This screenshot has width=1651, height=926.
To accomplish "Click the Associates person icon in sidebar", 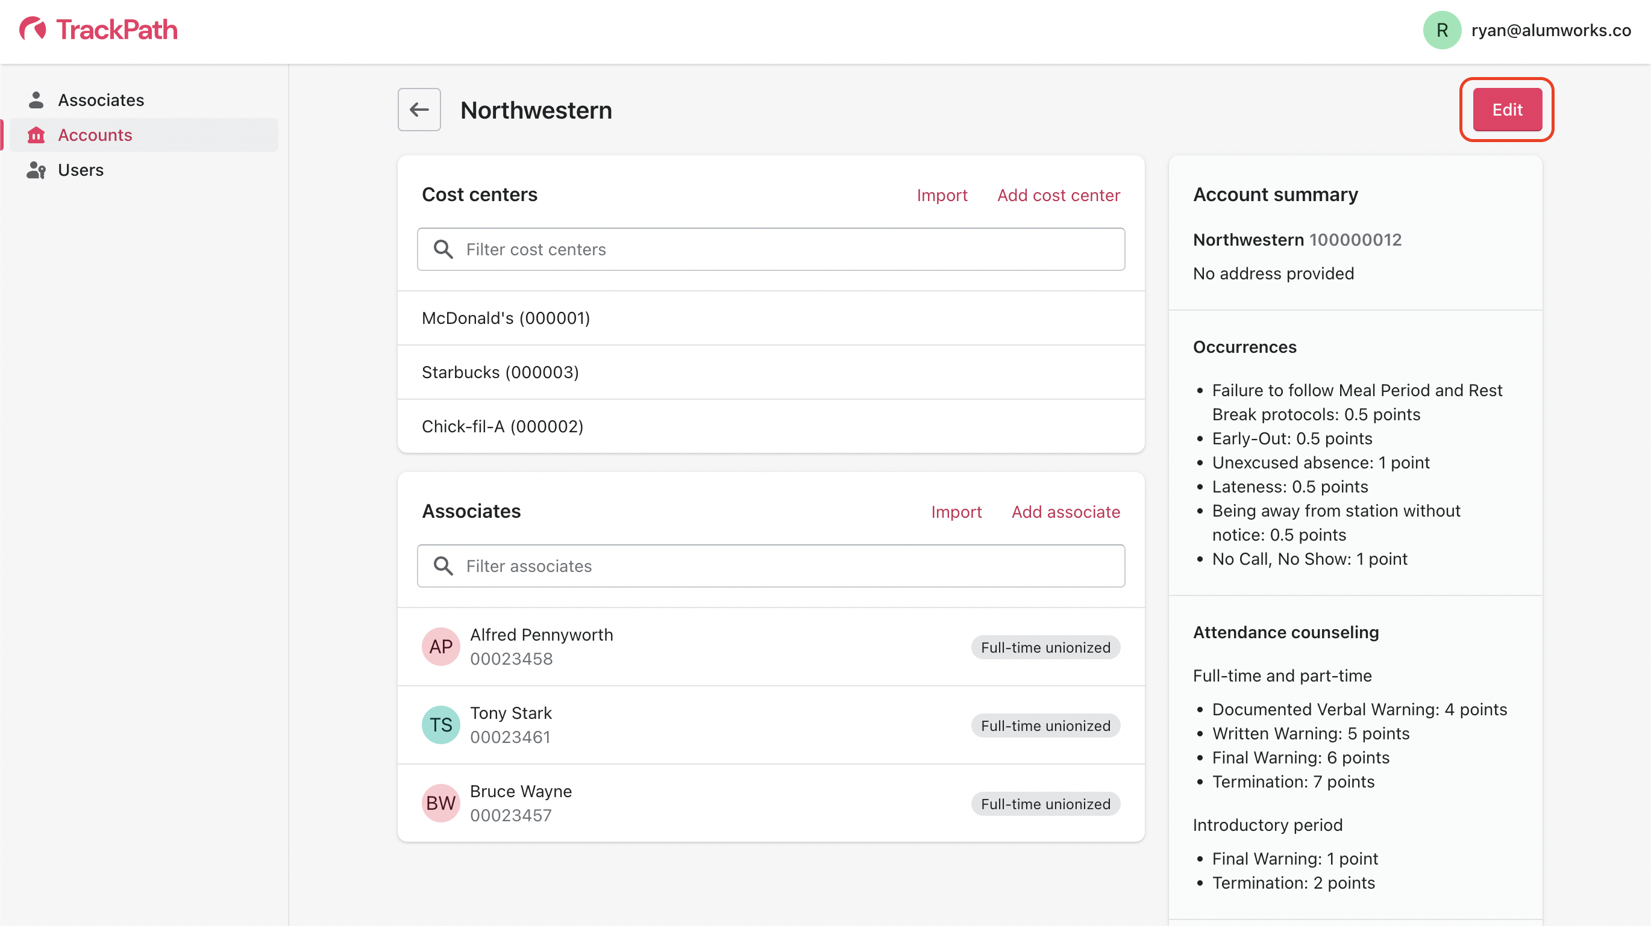I will tap(36, 100).
